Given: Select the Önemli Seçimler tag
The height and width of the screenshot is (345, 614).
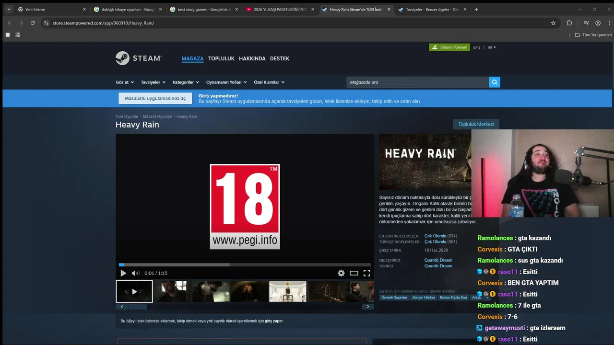Looking at the screenshot, I should coord(394,298).
